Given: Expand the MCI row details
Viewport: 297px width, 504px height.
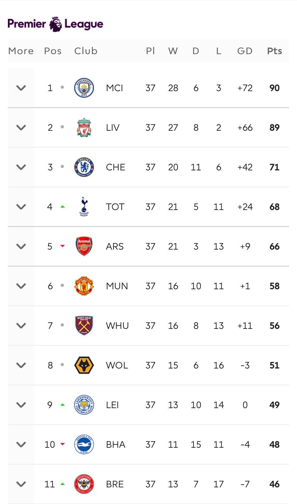Looking at the screenshot, I should pos(21,88).
